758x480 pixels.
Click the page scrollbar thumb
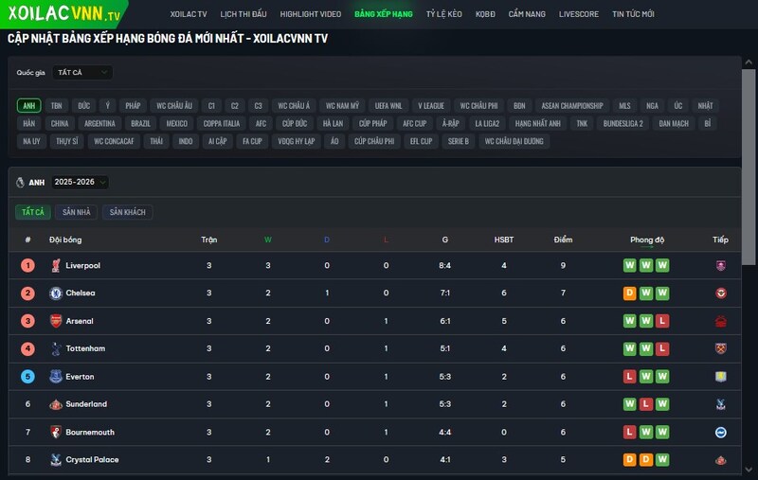pyautogui.click(x=749, y=167)
